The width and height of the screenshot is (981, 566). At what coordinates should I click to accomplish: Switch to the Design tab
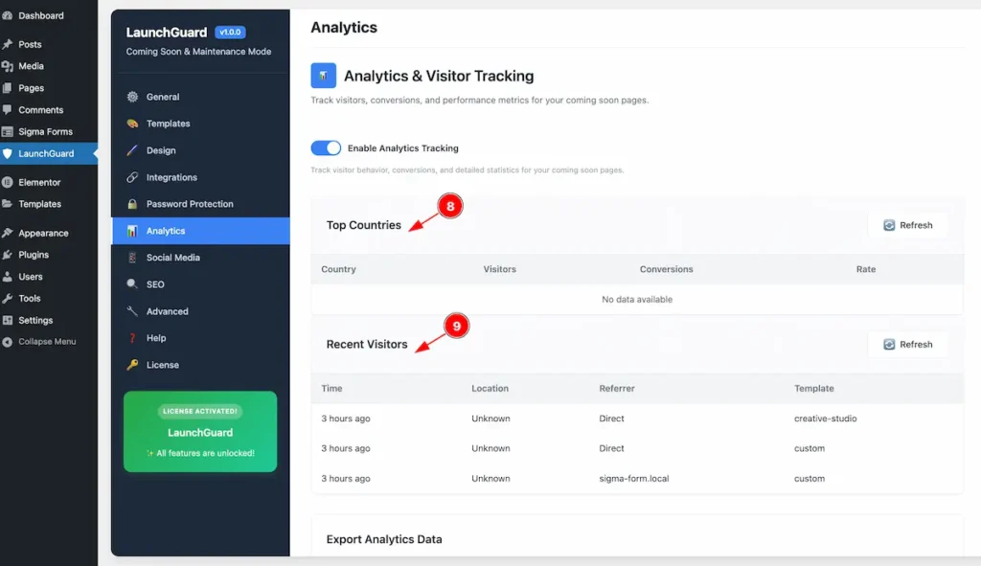[200, 150]
